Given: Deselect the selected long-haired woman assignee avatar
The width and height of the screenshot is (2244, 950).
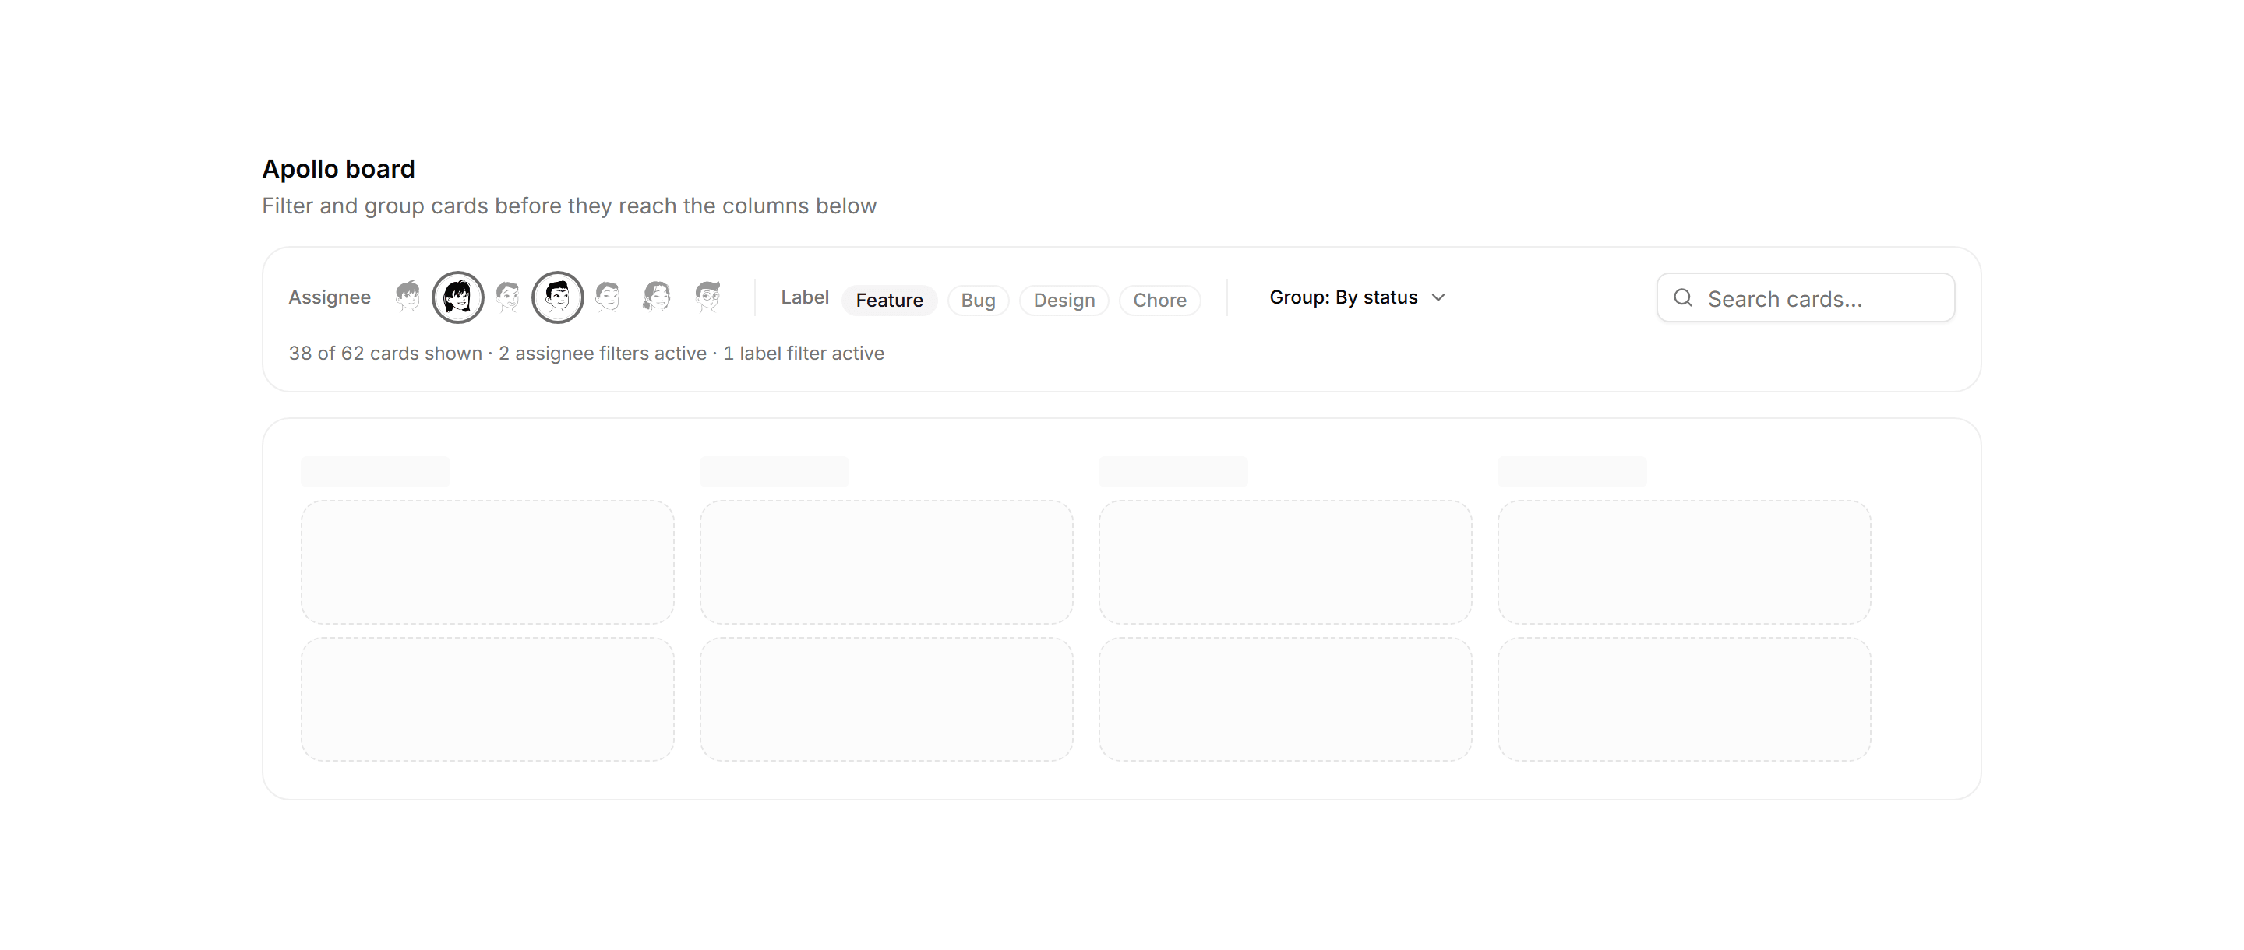Looking at the screenshot, I should point(458,297).
